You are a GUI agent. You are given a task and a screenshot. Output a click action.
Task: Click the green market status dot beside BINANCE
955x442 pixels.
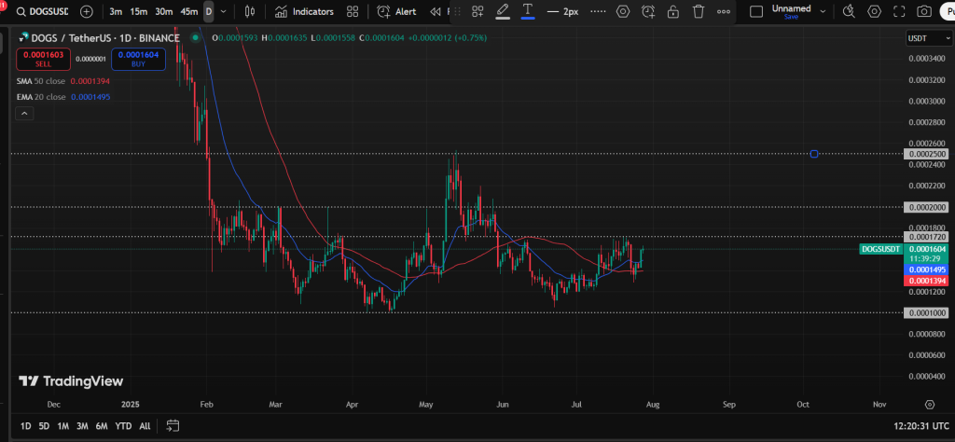(x=195, y=37)
